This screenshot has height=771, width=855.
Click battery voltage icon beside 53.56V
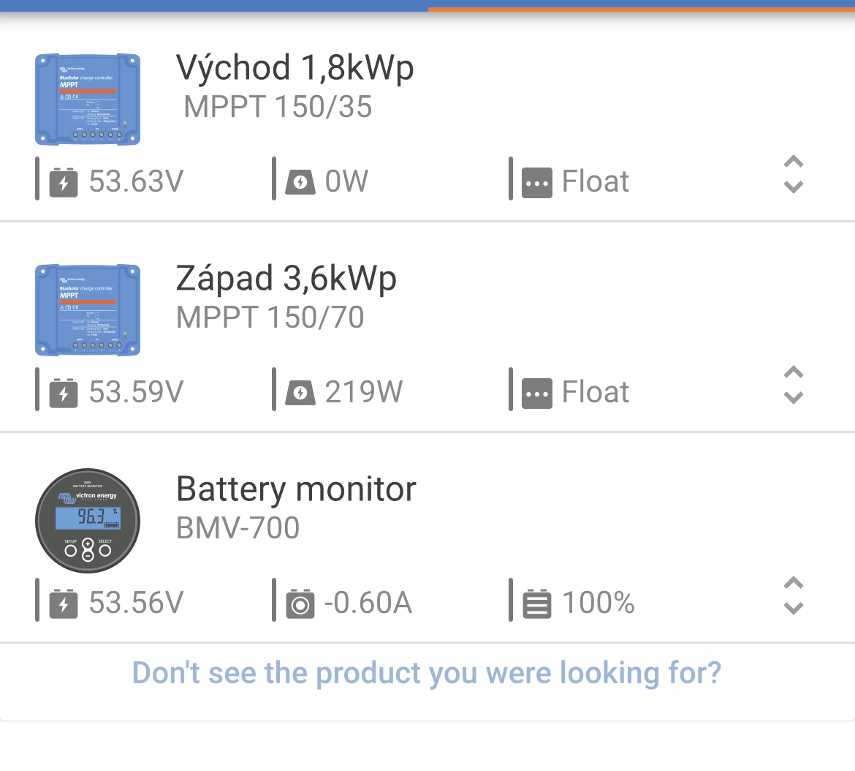tap(64, 603)
